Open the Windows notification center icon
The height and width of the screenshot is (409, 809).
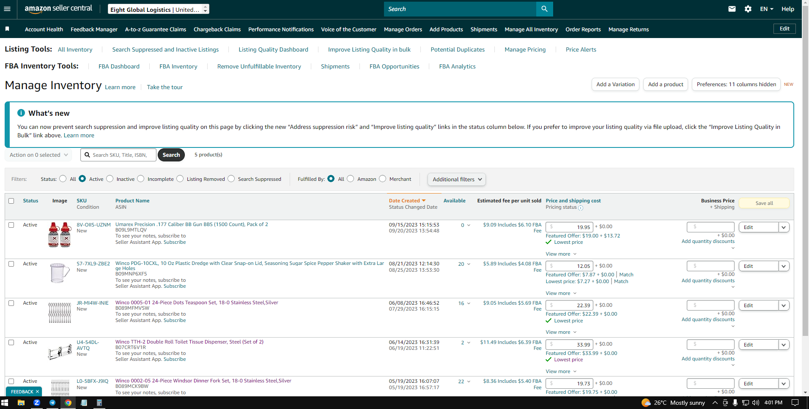(795, 403)
